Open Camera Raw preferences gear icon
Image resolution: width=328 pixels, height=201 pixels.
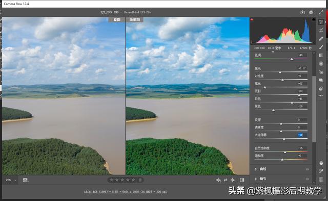click(311, 12)
